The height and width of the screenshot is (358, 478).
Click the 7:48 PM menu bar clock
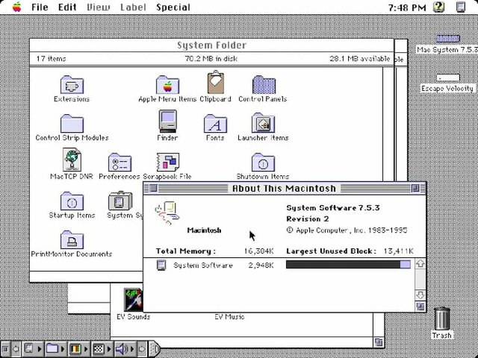point(407,7)
